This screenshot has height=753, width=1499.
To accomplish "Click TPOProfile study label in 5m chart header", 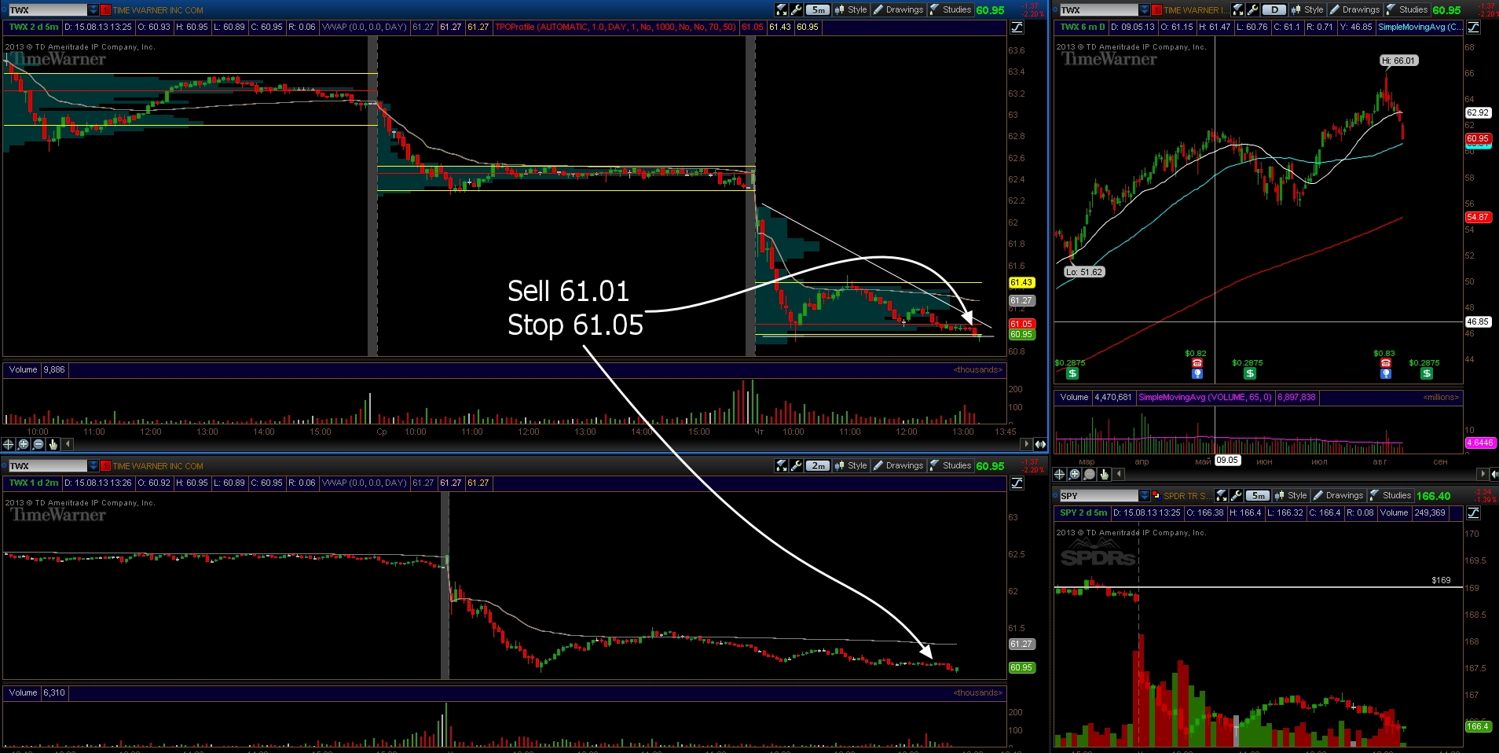I will tap(615, 28).
